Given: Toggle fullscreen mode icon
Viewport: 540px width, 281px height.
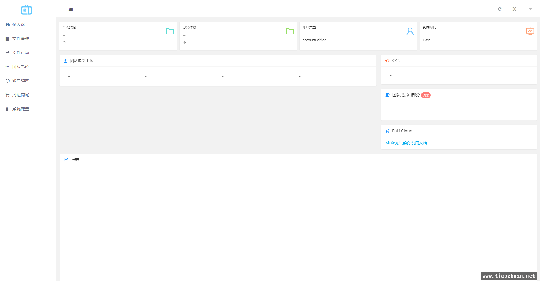Looking at the screenshot, I should click(x=514, y=9).
